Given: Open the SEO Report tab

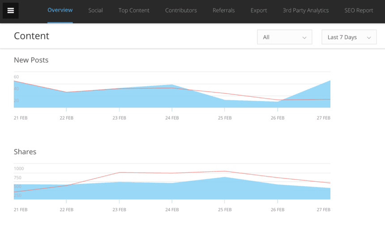Looking at the screenshot, I should pyautogui.click(x=359, y=10).
